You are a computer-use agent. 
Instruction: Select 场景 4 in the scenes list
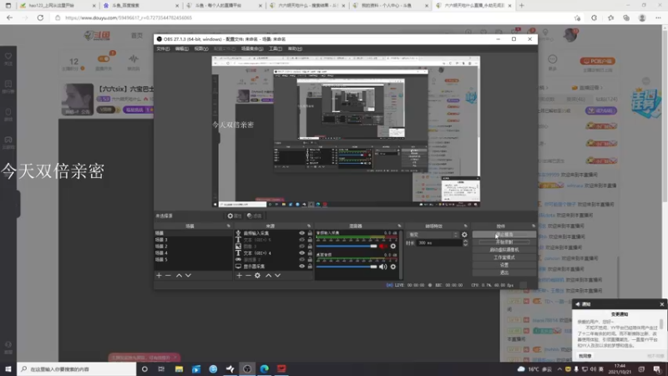point(193,253)
